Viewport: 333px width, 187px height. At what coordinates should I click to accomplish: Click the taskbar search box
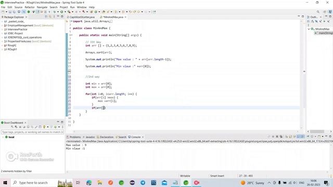(42, 182)
